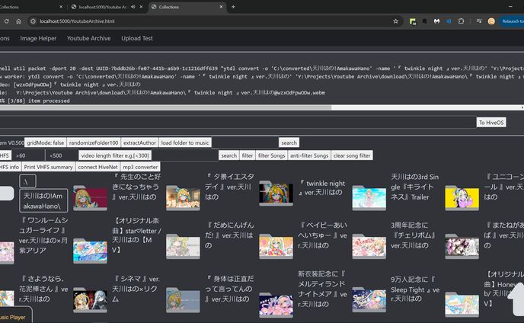Open the star♡letter MV folder icon
Viewport: 524px width, 323px height.
[90, 251]
